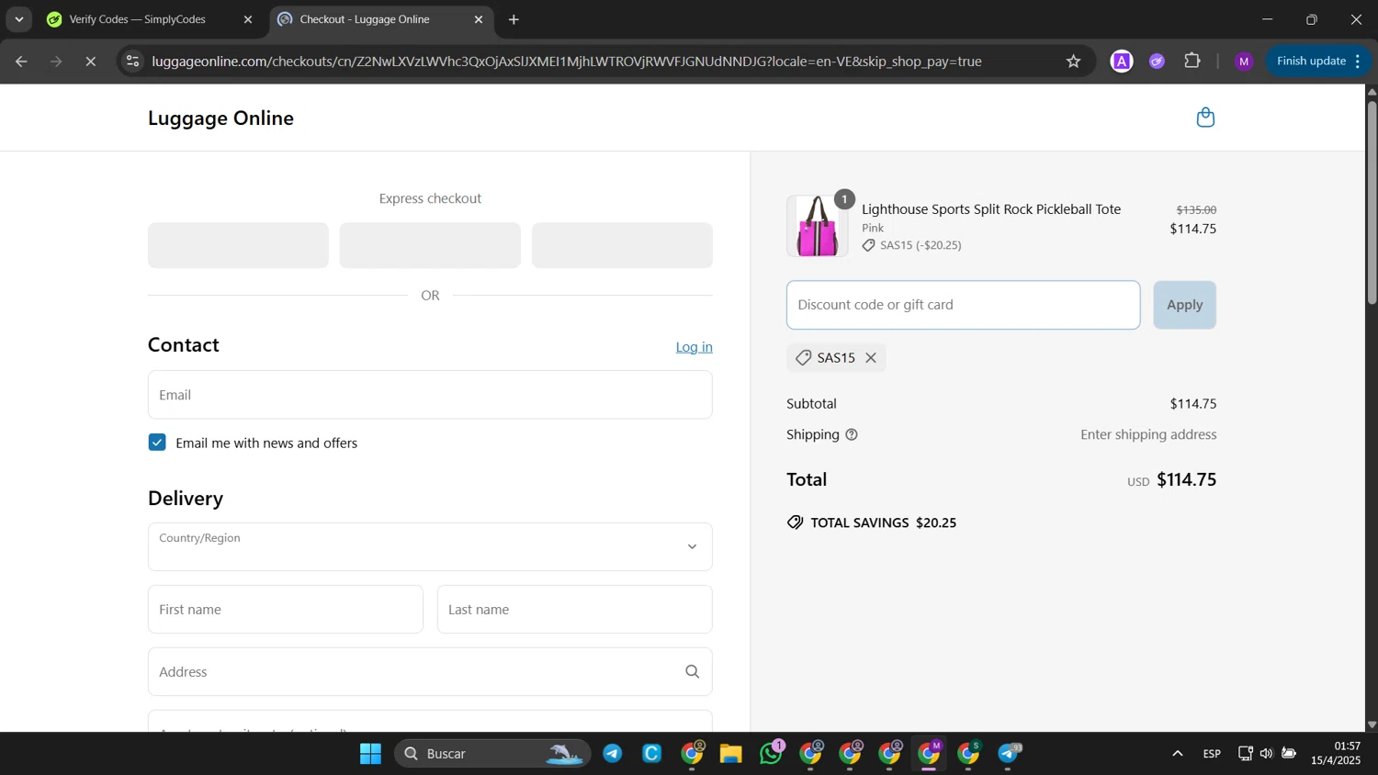Viewport: 1378px width, 775px height.
Task: Focus the First name field
Action: (286, 610)
